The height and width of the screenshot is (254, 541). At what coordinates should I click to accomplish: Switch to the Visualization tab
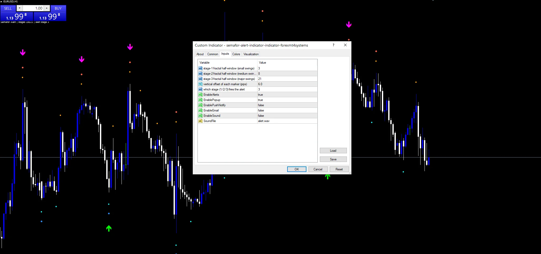coord(251,54)
